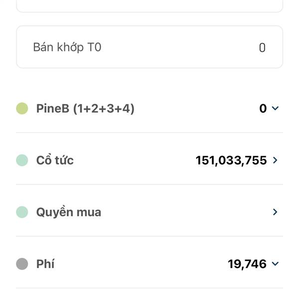
Task: Select the Cổ tức label
Action: (55, 160)
